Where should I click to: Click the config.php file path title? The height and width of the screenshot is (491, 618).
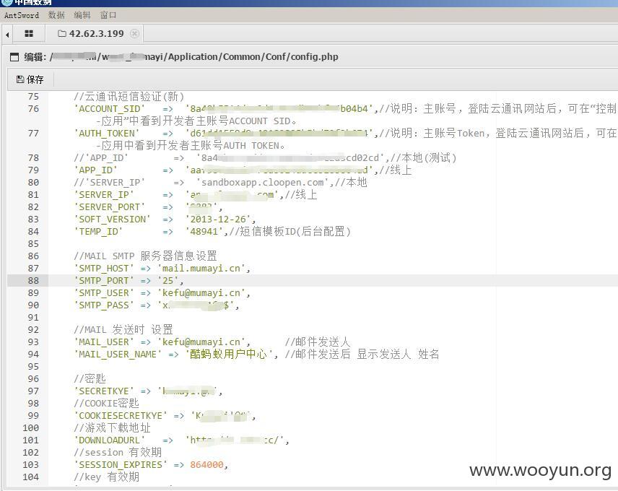[x=194, y=57]
